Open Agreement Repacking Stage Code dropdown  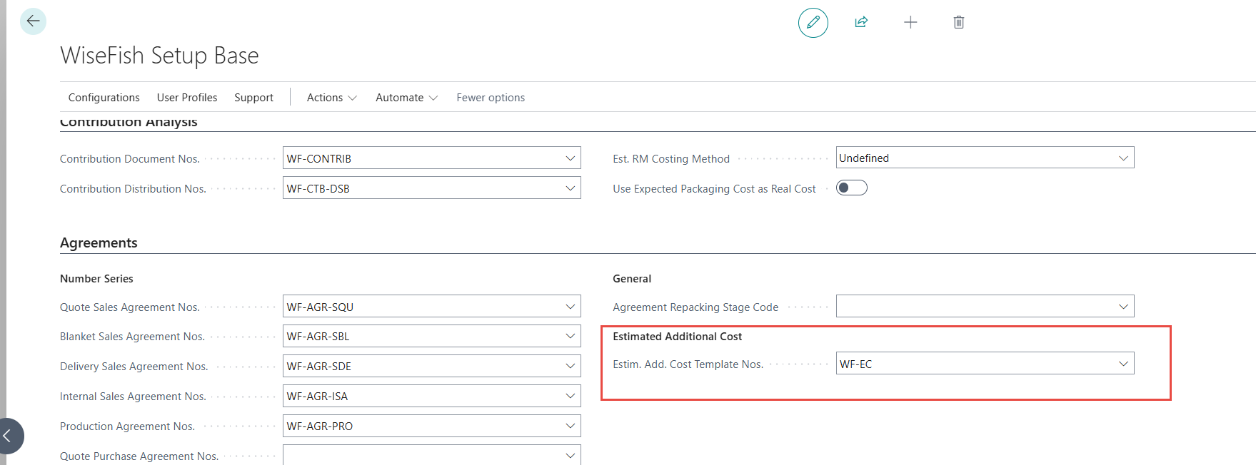[x=1123, y=307]
